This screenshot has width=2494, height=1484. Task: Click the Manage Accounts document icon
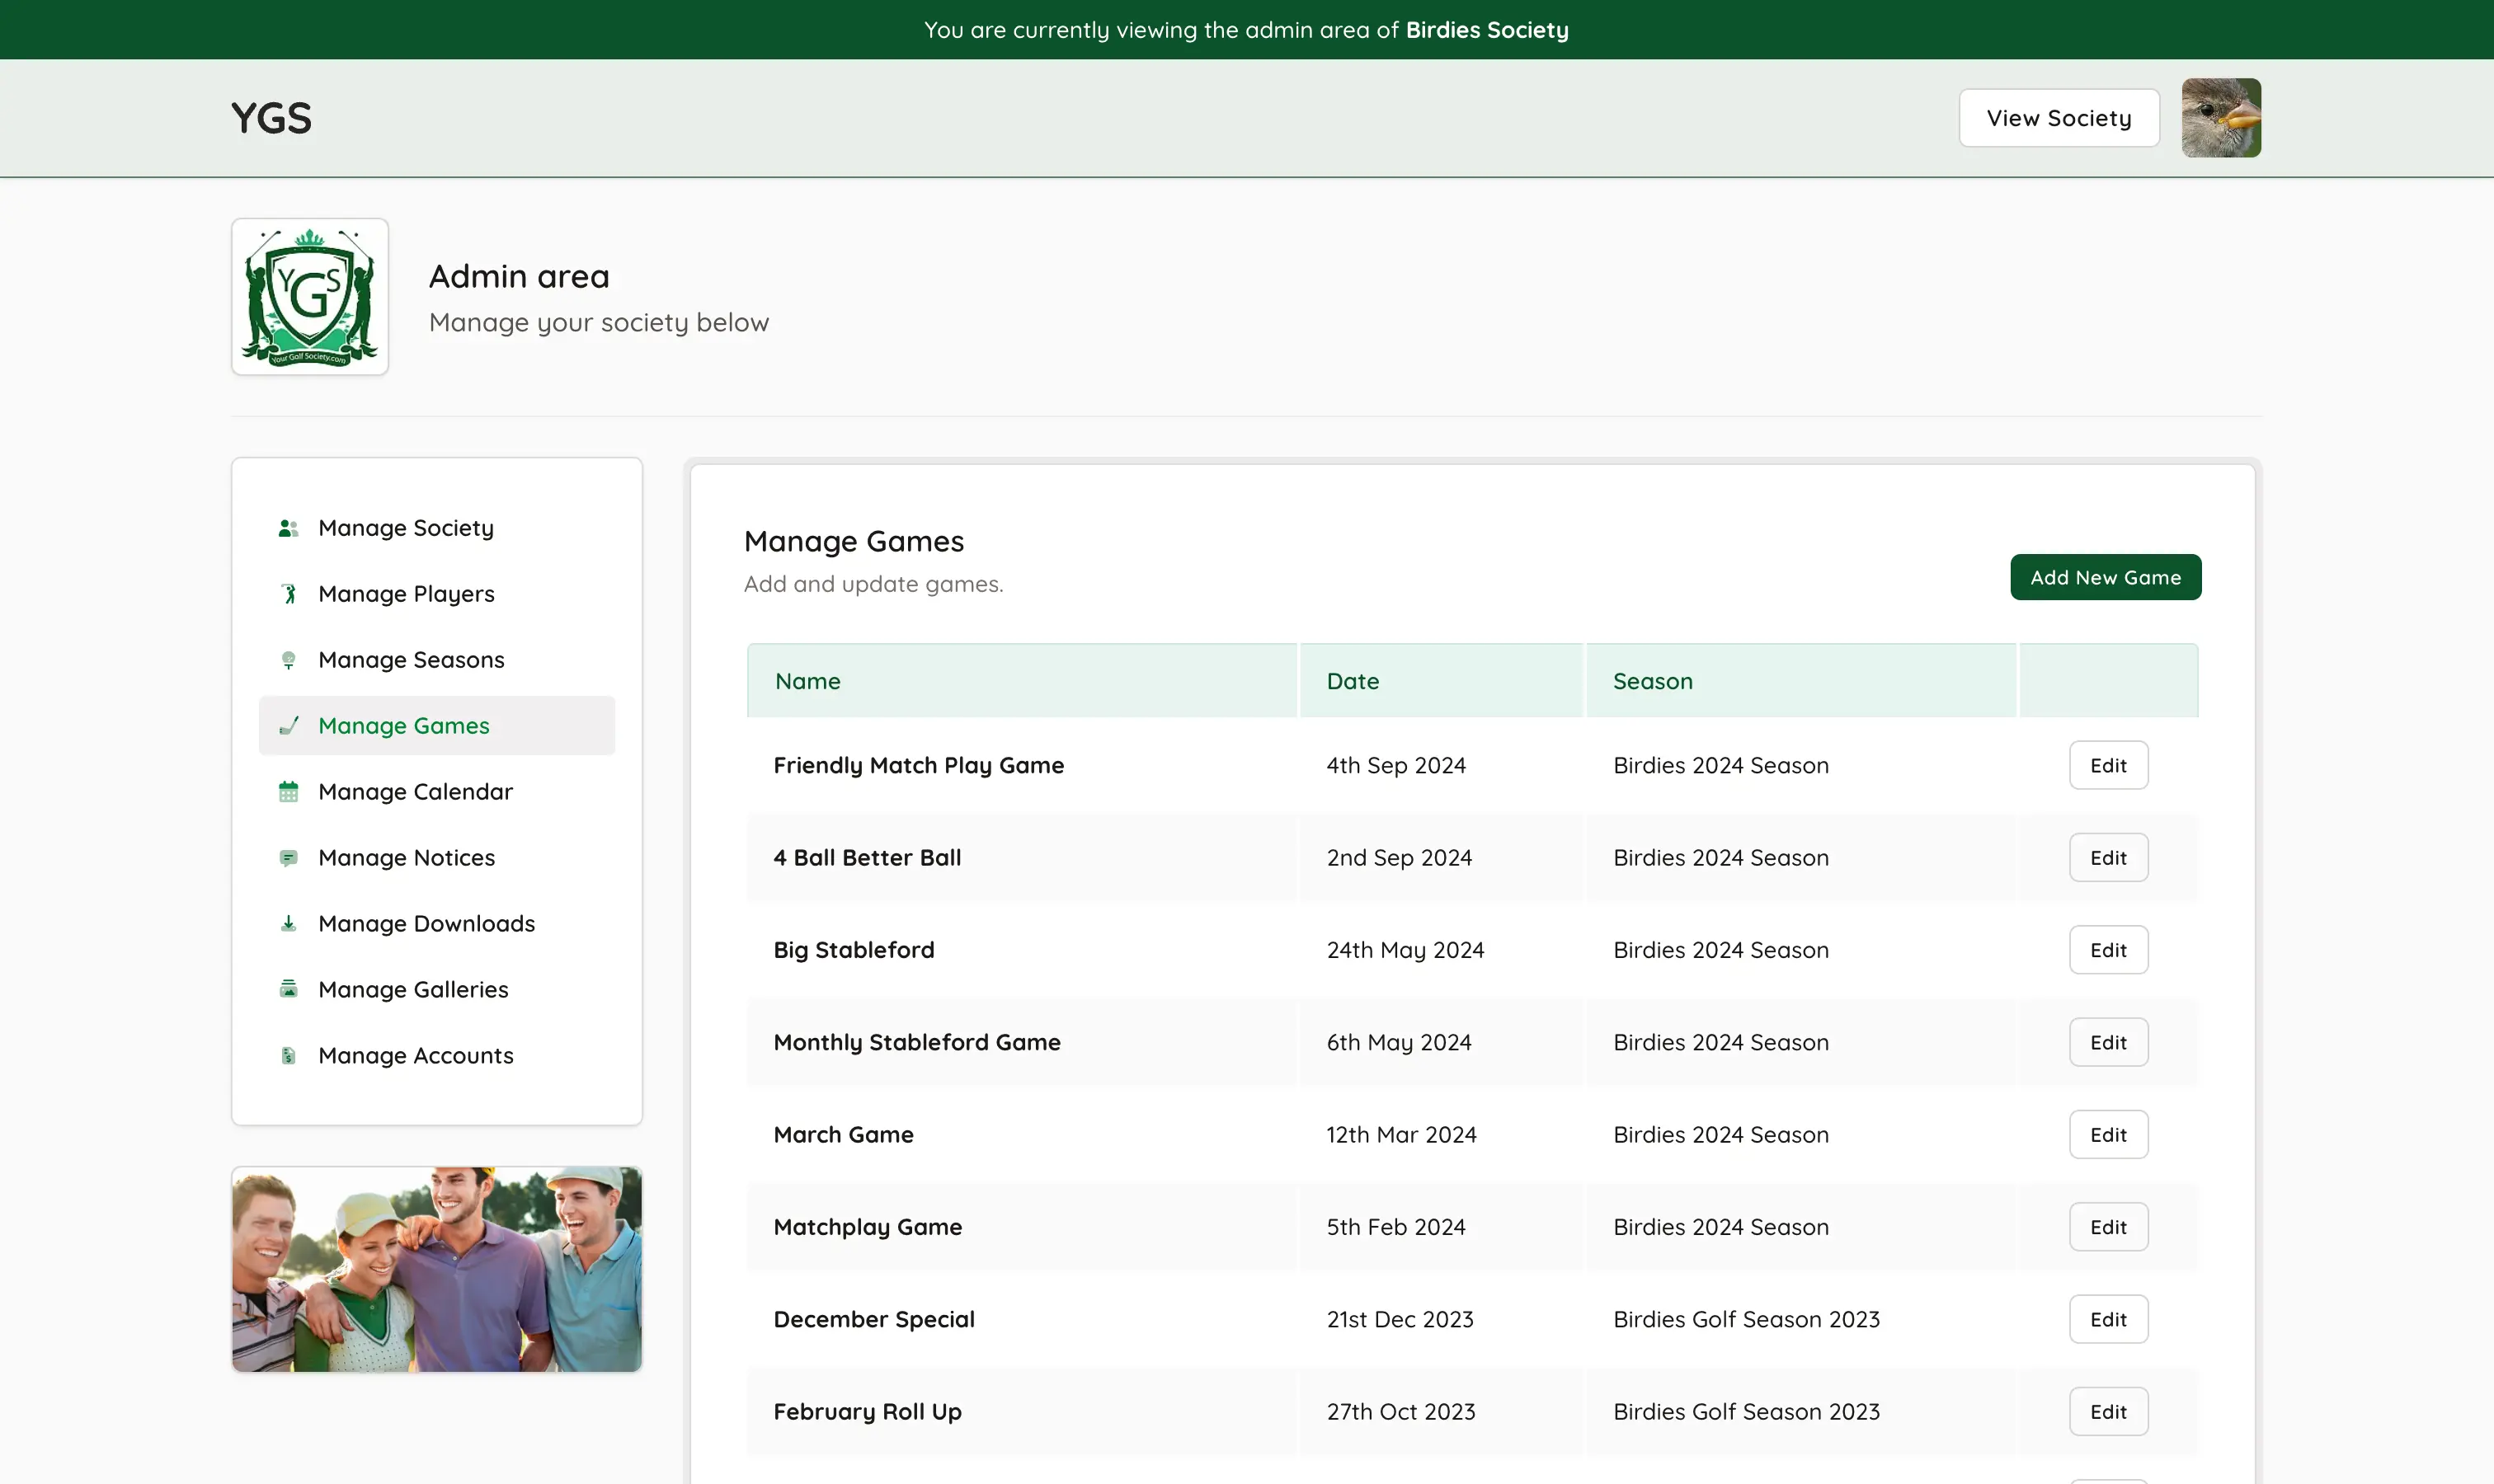click(x=288, y=1055)
